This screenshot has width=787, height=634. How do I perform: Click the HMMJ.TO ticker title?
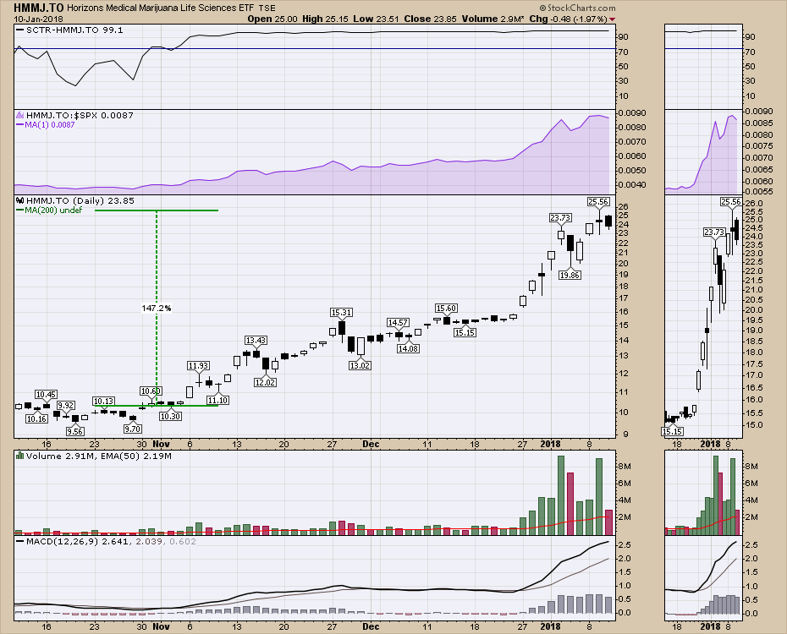39,8
